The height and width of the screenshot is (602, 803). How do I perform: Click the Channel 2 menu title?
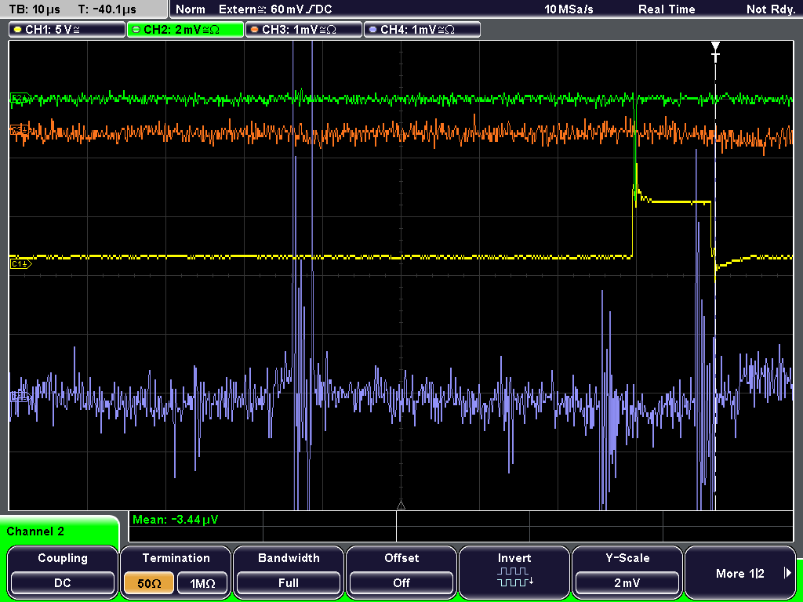pyautogui.click(x=35, y=531)
